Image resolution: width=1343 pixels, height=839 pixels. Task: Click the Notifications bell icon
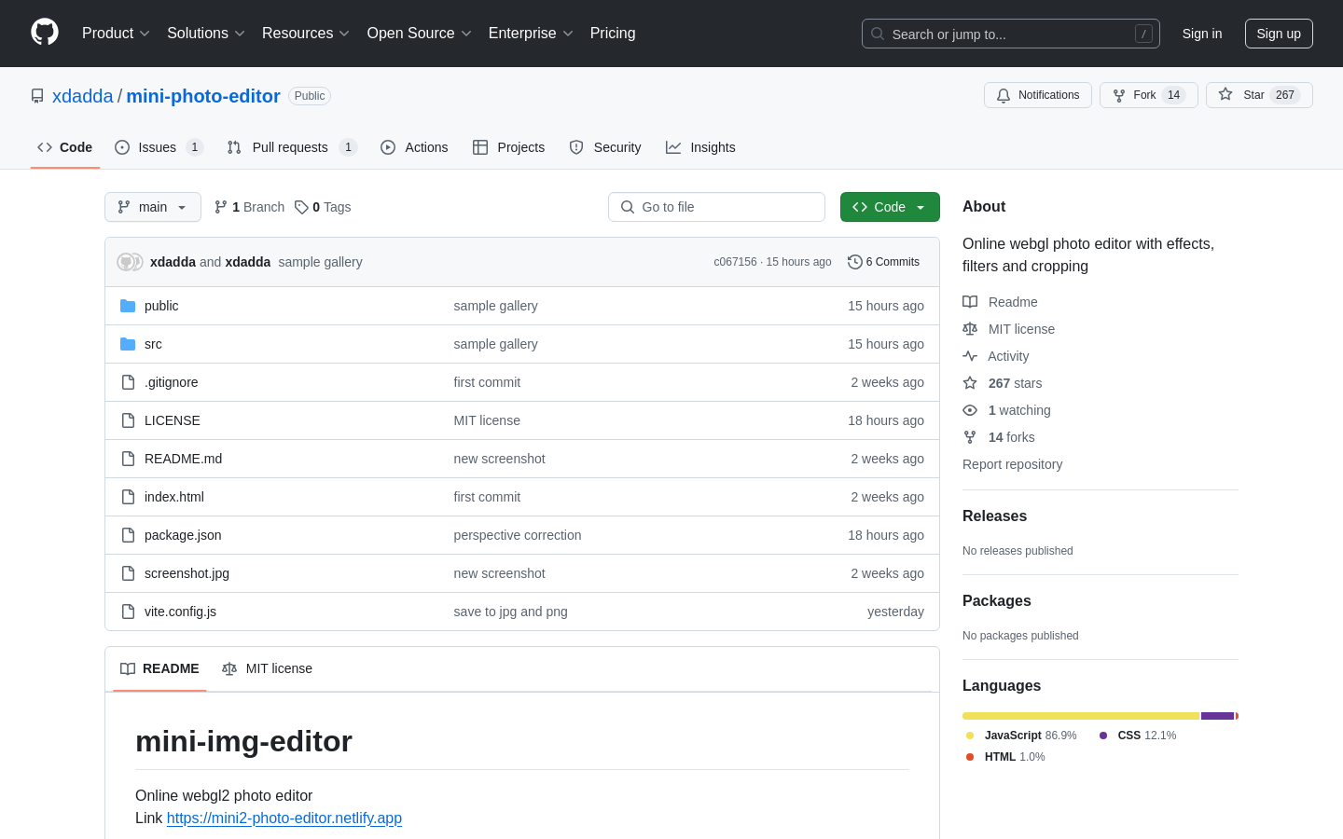[1004, 95]
